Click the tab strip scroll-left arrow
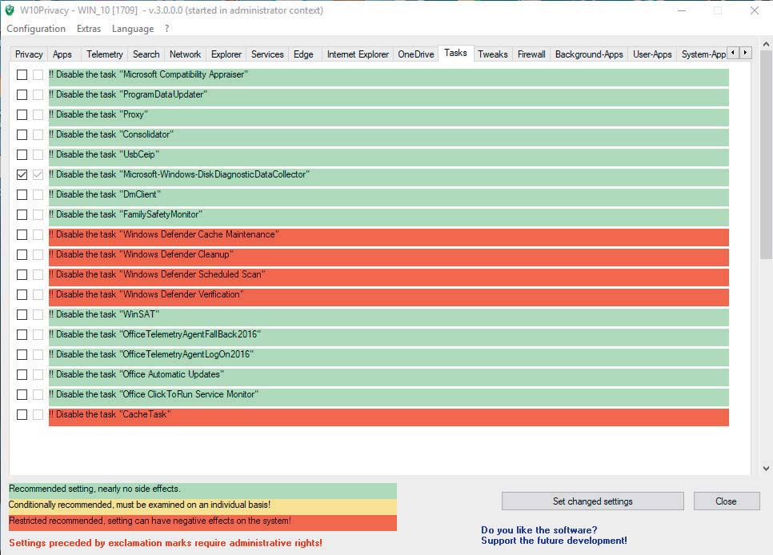Screen dimensions: 773x555 coord(733,52)
